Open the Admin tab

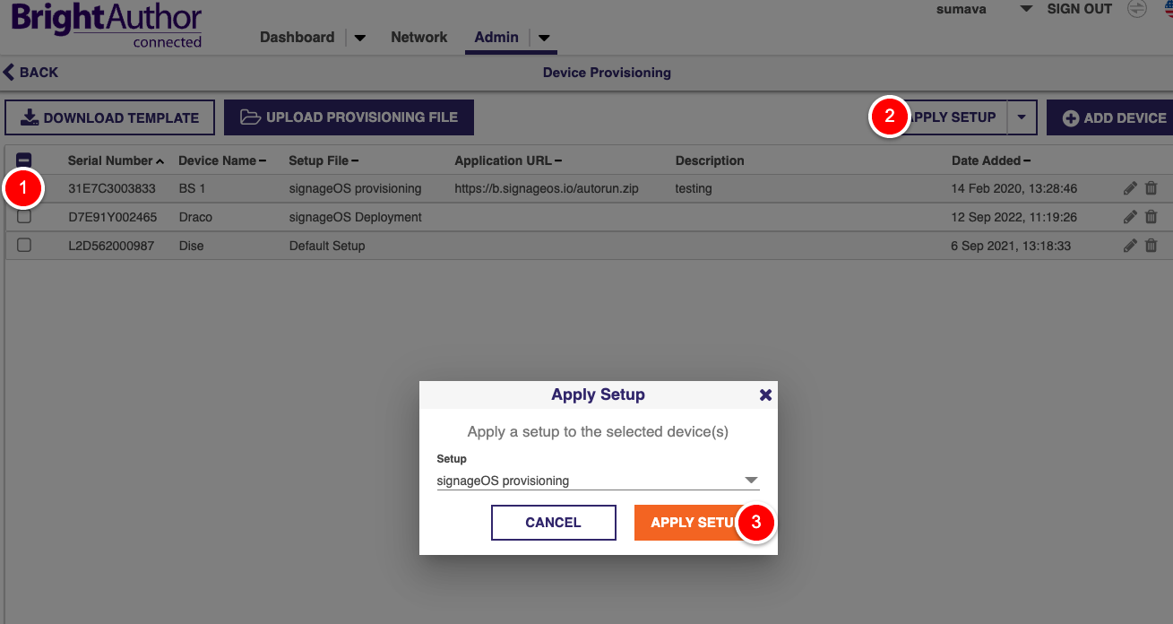[x=496, y=38]
